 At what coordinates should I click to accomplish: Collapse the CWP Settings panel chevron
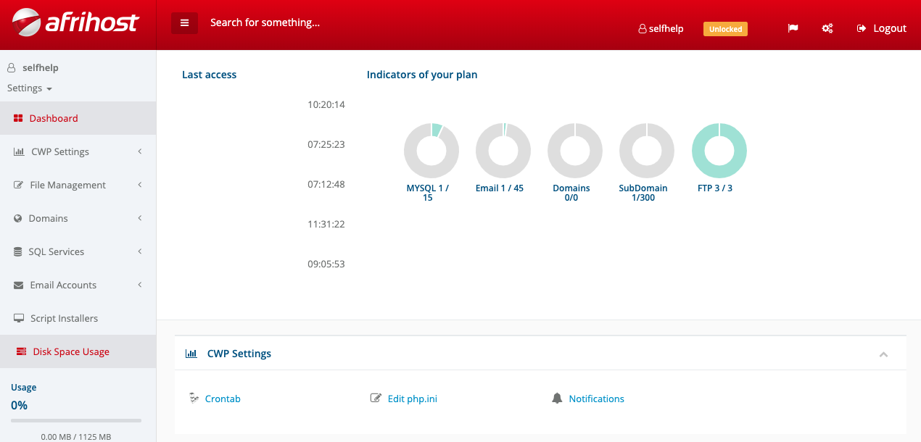tap(883, 354)
